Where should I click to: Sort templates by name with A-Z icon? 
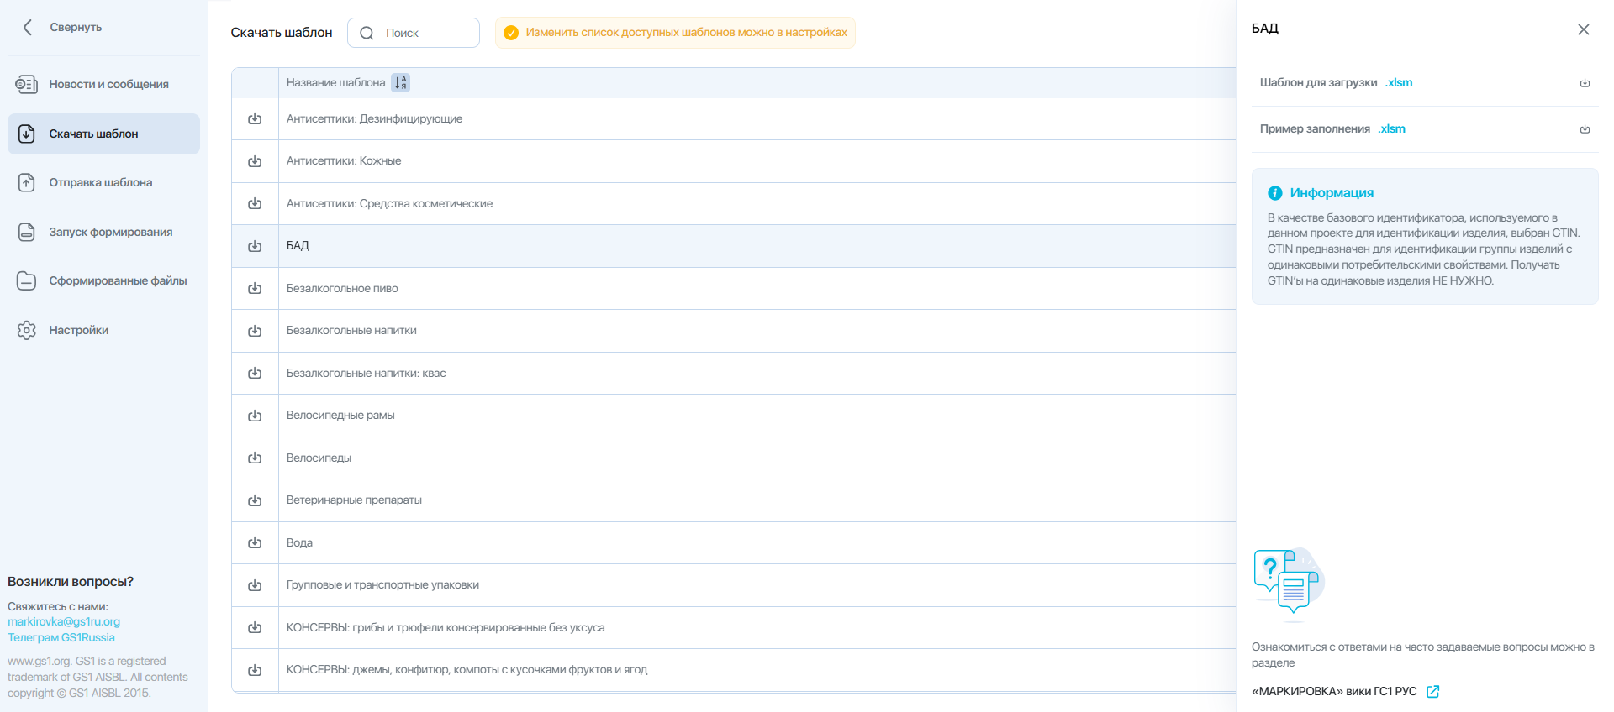pos(401,82)
